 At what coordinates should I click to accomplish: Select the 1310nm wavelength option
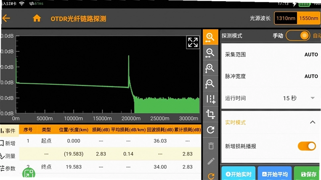(x=286, y=18)
